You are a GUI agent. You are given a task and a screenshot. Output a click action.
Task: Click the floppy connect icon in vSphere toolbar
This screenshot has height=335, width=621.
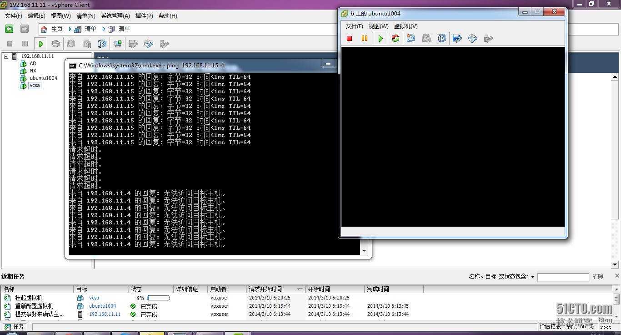point(133,44)
